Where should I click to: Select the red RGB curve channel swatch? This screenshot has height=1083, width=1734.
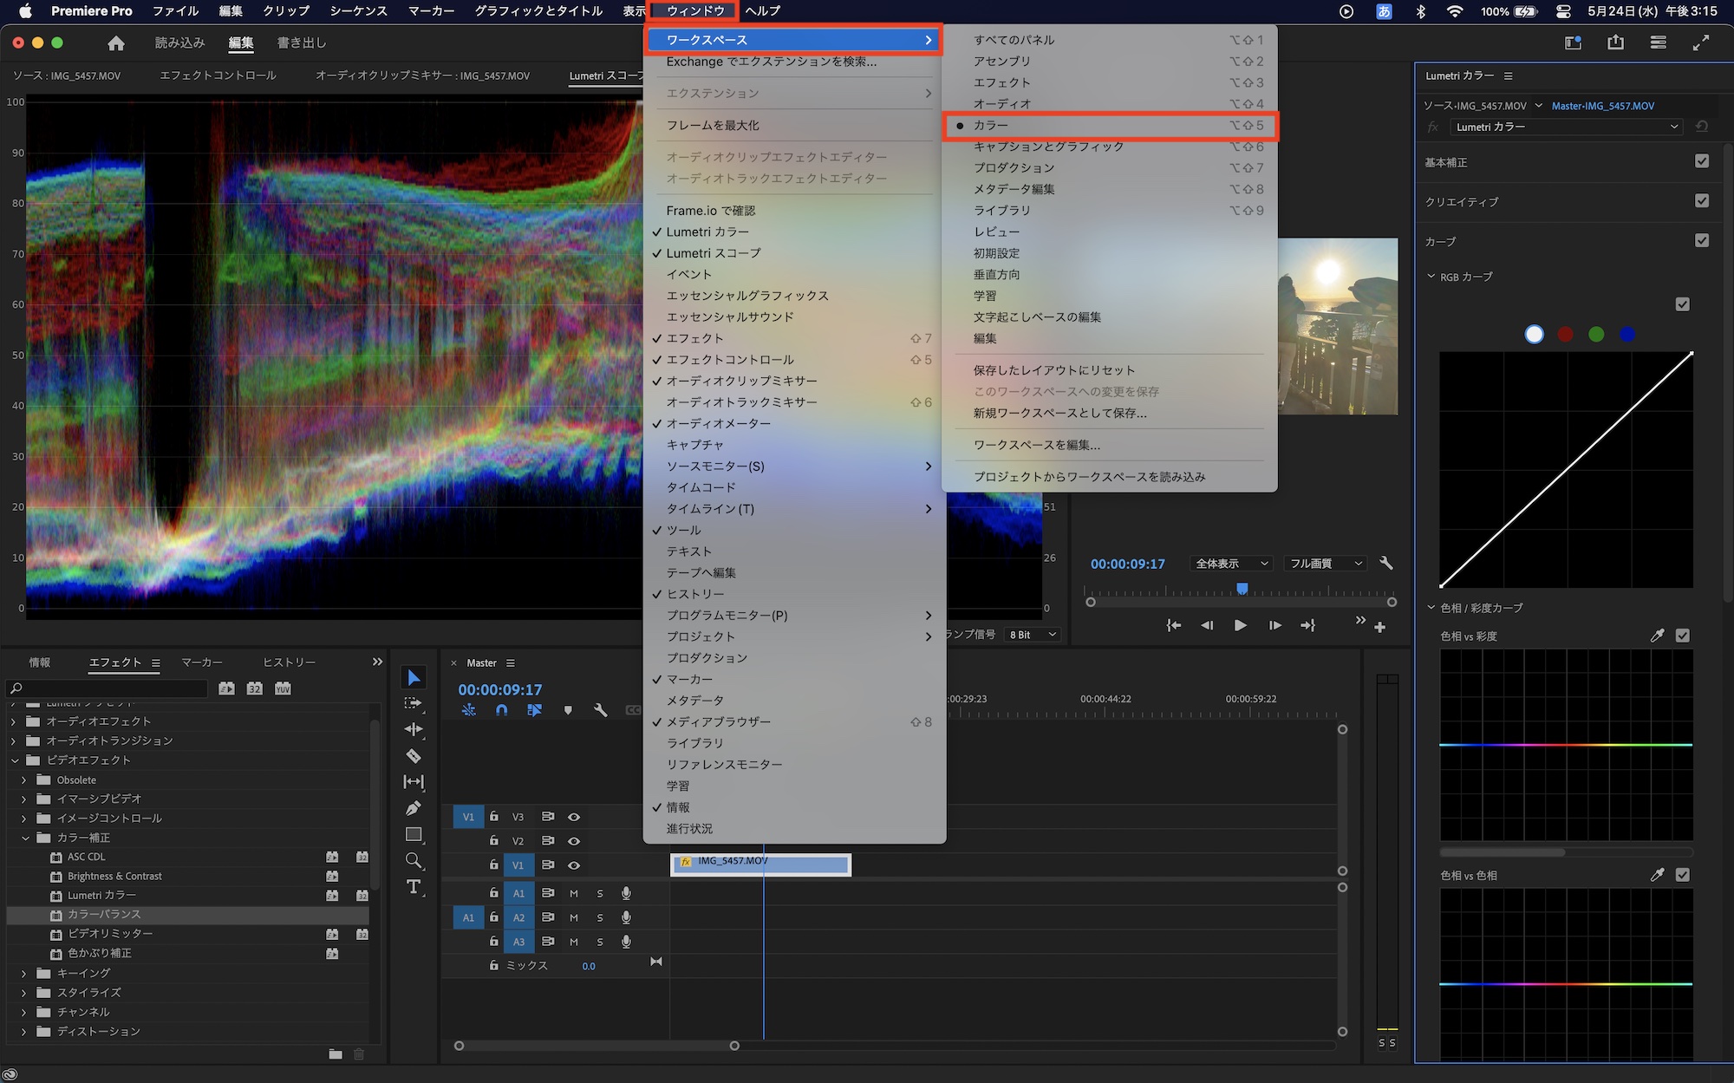pyautogui.click(x=1565, y=335)
